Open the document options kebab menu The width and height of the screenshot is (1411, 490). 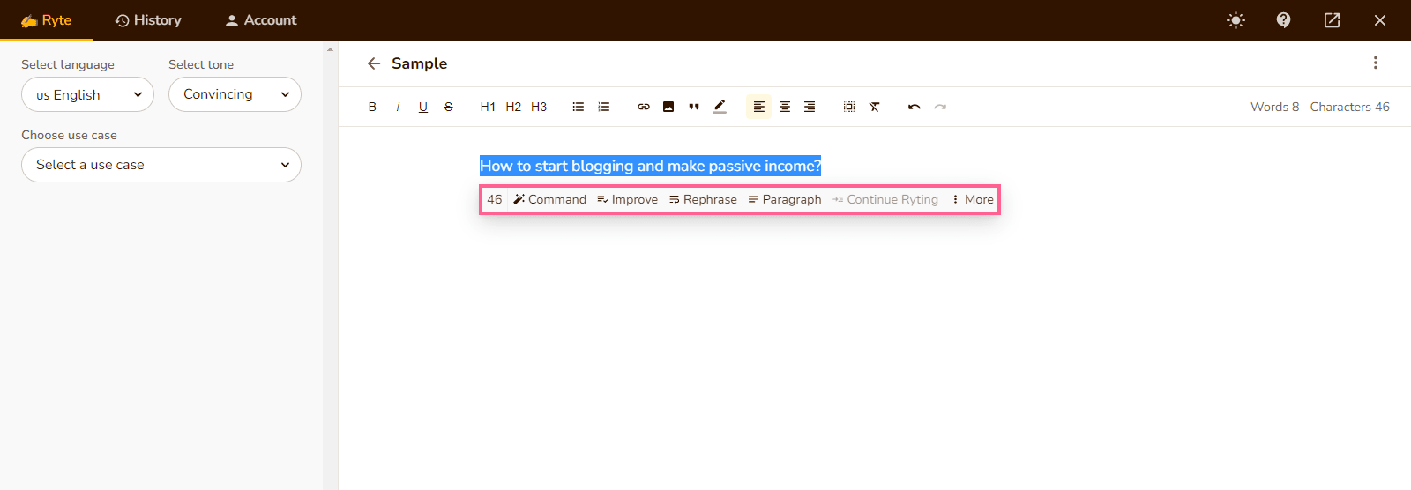click(1376, 63)
